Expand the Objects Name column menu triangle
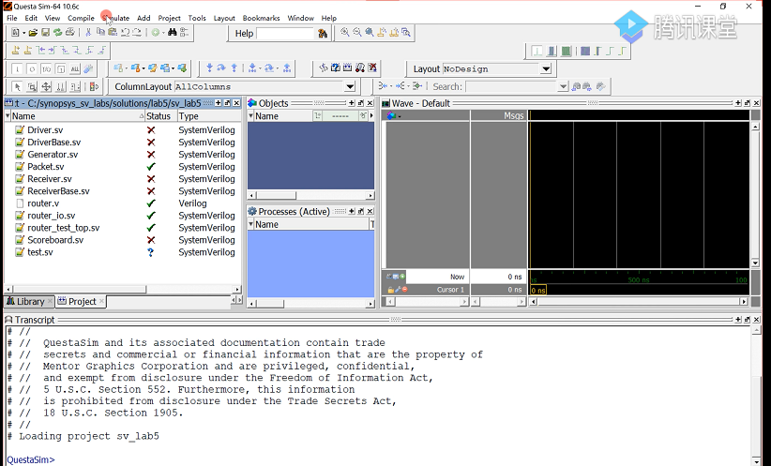Screen dimensions: 771x466 tap(250, 116)
